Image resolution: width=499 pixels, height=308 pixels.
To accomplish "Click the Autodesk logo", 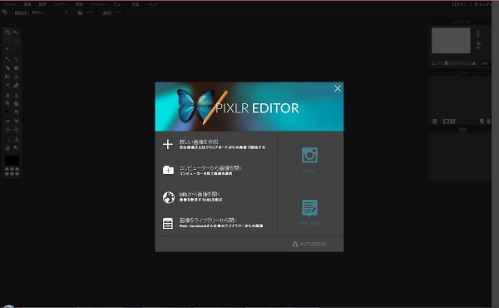I will [309, 244].
